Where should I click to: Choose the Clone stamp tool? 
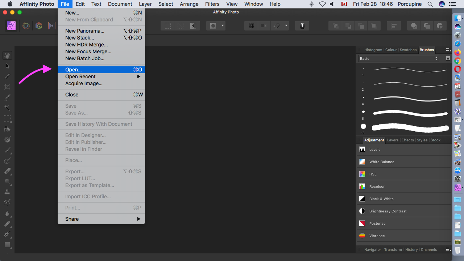click(7, 192)
